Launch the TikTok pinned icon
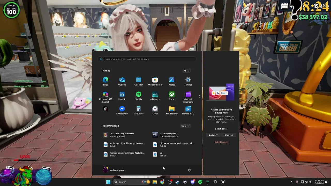 [x=106, y=109]
